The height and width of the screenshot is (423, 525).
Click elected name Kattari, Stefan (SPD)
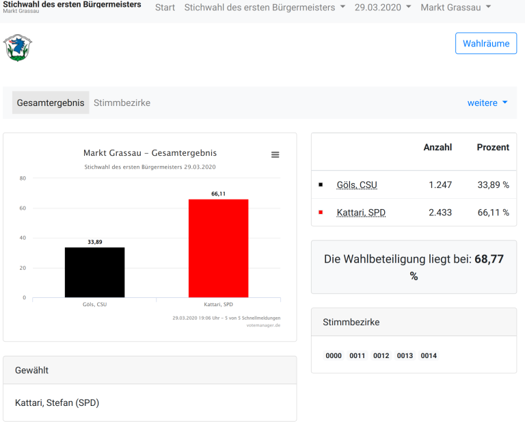pos(57,402)
